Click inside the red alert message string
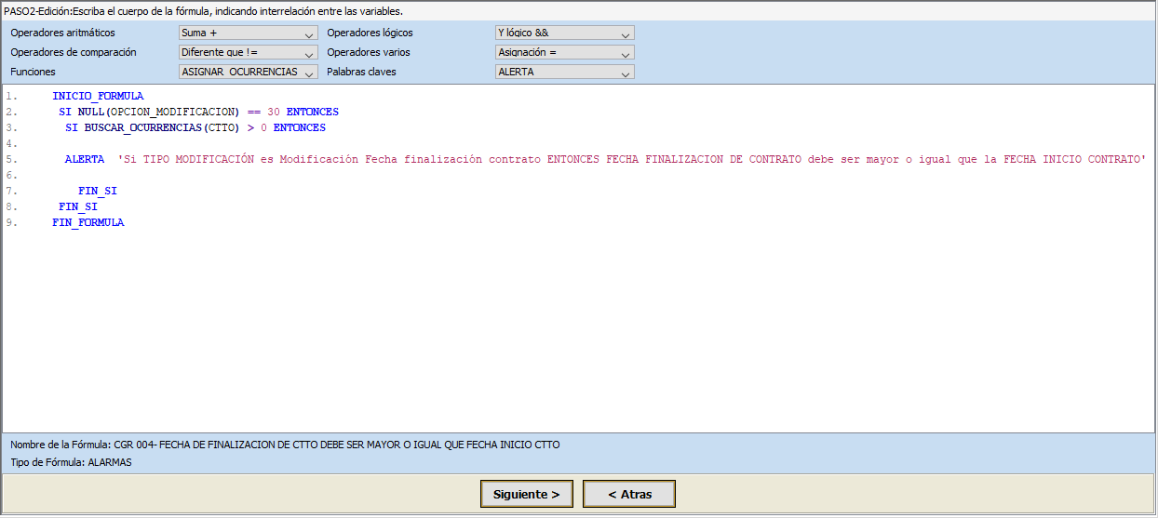Viewport: 1158px width, 518px height. coord(631,159)
